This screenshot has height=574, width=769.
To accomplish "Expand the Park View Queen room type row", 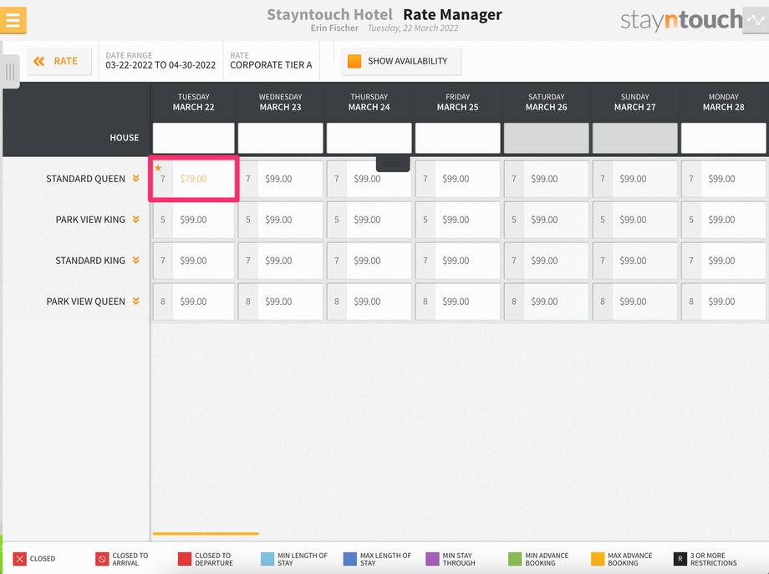I will pyautogui.click(x=136, y=301).
